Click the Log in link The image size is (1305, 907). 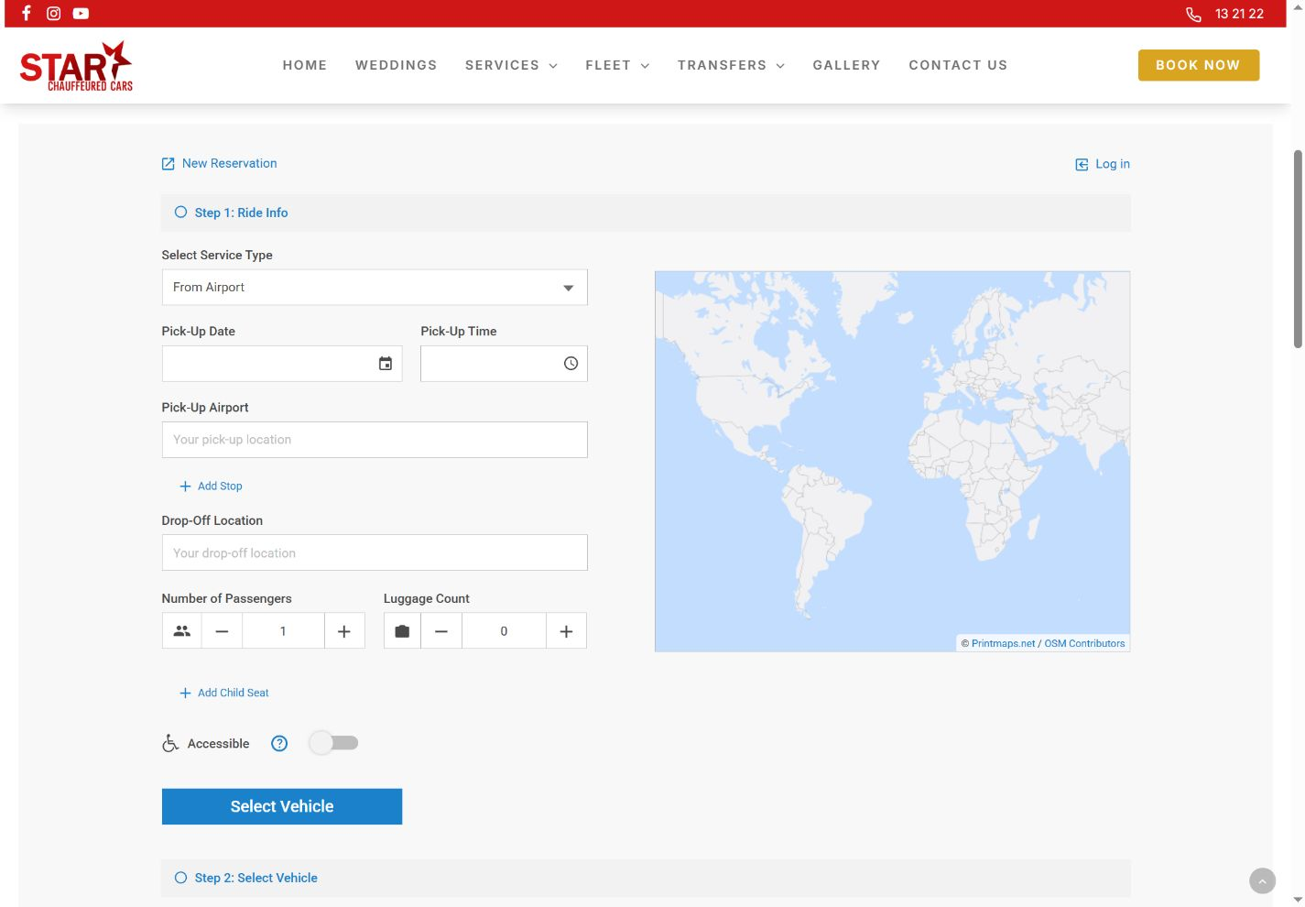[x=1103, y=164]
